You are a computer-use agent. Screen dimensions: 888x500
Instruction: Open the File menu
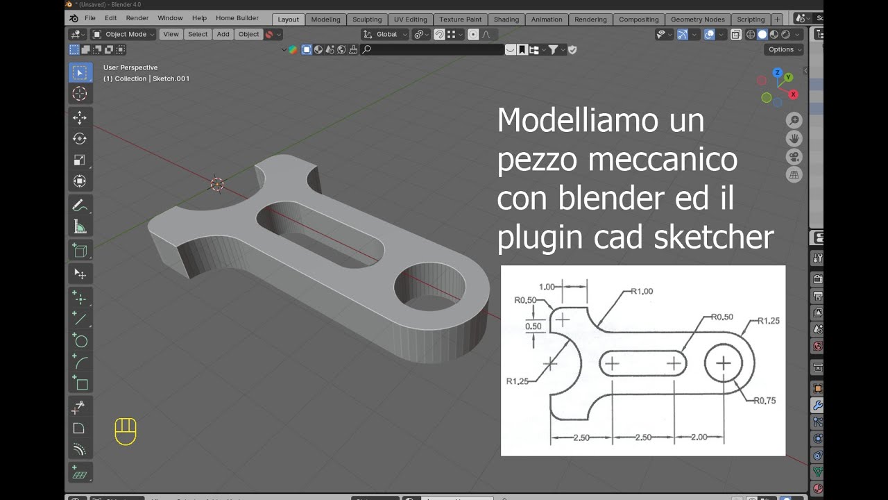[90, 18]
